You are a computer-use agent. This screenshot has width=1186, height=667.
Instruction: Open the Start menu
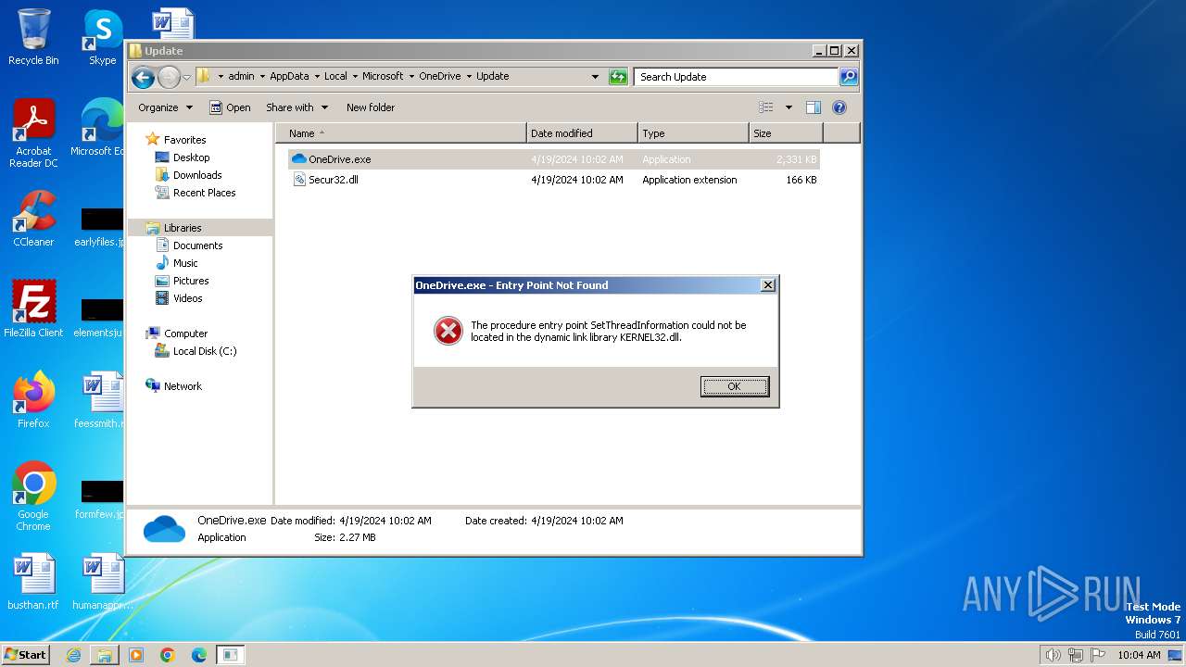tap(26, 654)
